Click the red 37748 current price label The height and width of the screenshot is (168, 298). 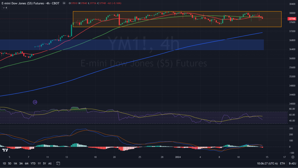292,19
